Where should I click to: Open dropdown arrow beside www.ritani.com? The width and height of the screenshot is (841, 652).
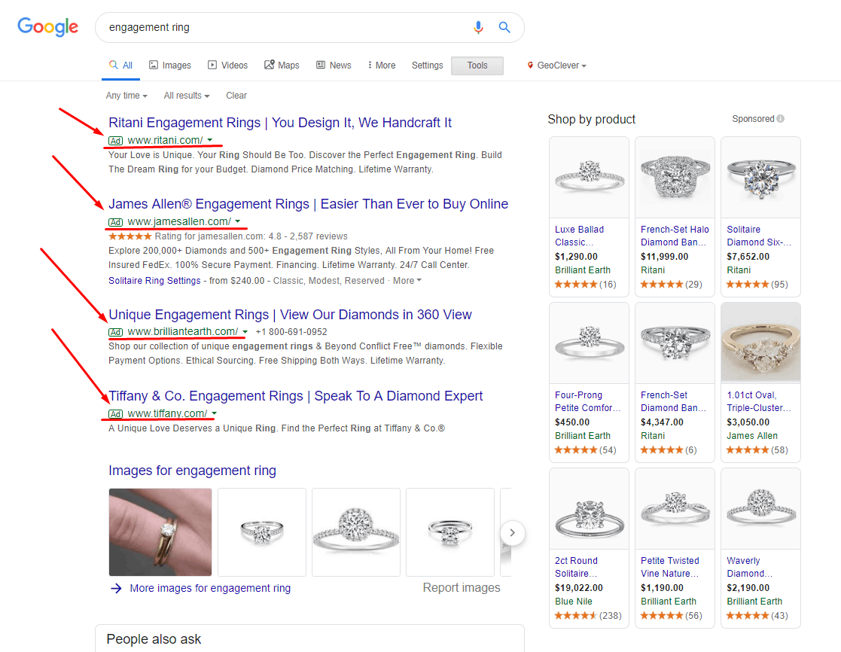pyautogui.click(x=210, y=140)
